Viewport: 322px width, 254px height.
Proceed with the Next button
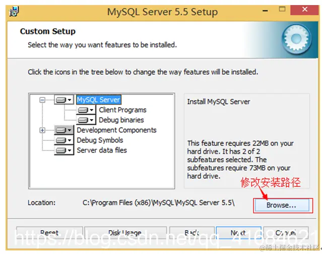tap(239, 233)
